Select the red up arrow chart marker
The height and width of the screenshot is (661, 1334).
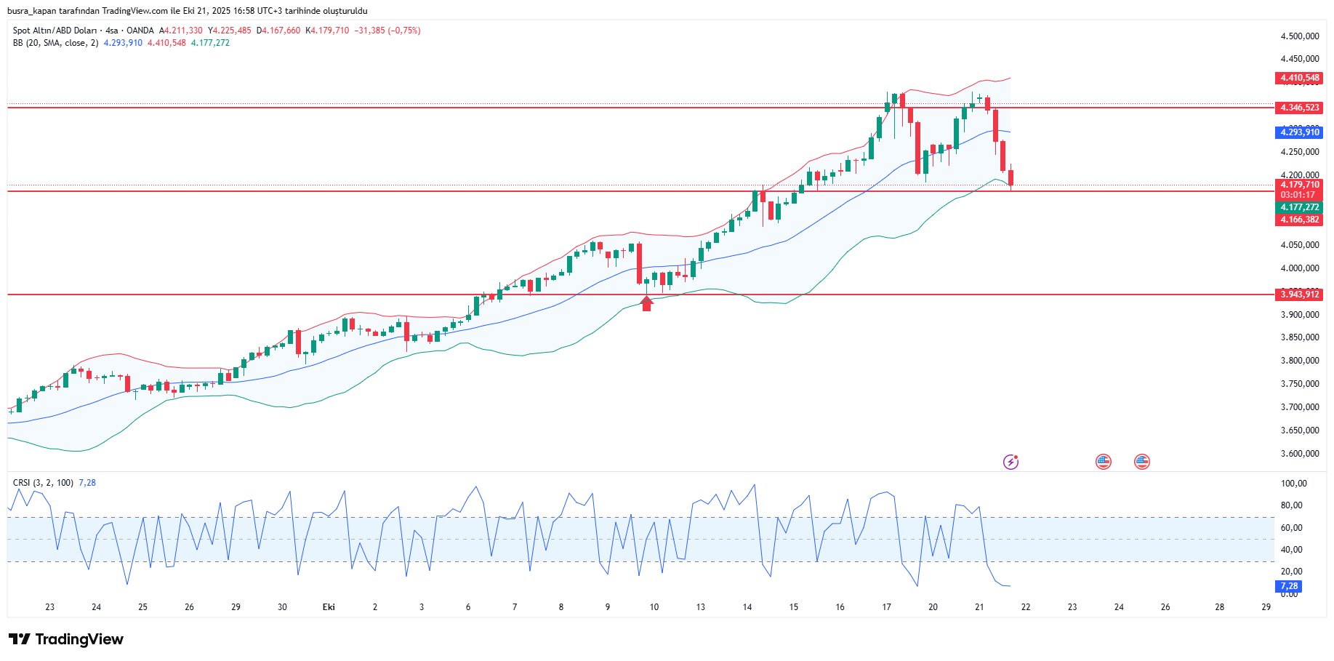[x=646, y=303]
